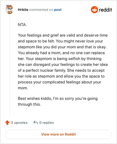This screenshot has height=144, width=117.
Task: Click the Hrbiie user avatar
Action: (9, 9)
